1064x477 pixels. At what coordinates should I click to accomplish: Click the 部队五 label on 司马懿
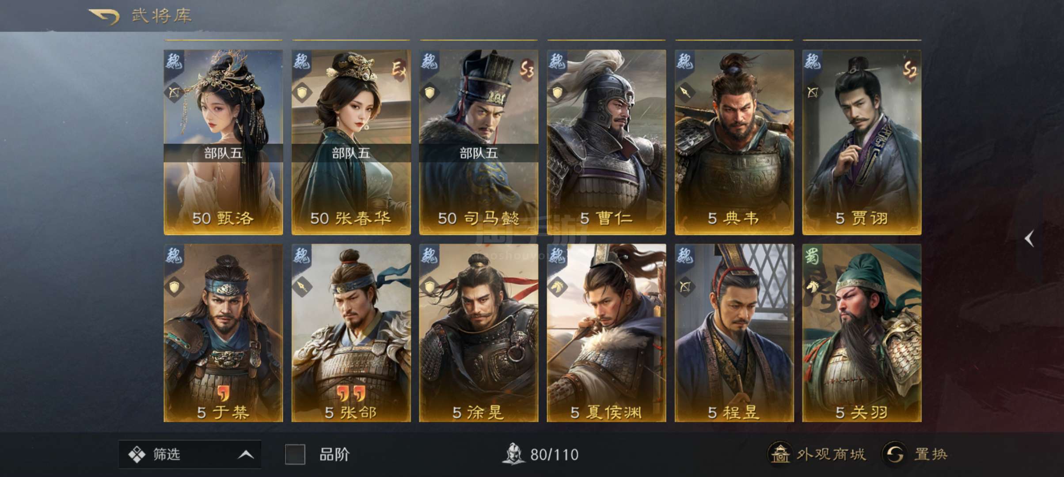pyautogui.click(x=479, y=153)
